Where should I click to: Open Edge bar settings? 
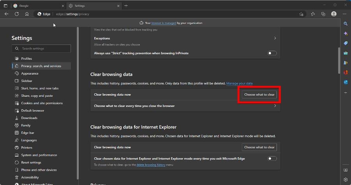tap(41, 133)
